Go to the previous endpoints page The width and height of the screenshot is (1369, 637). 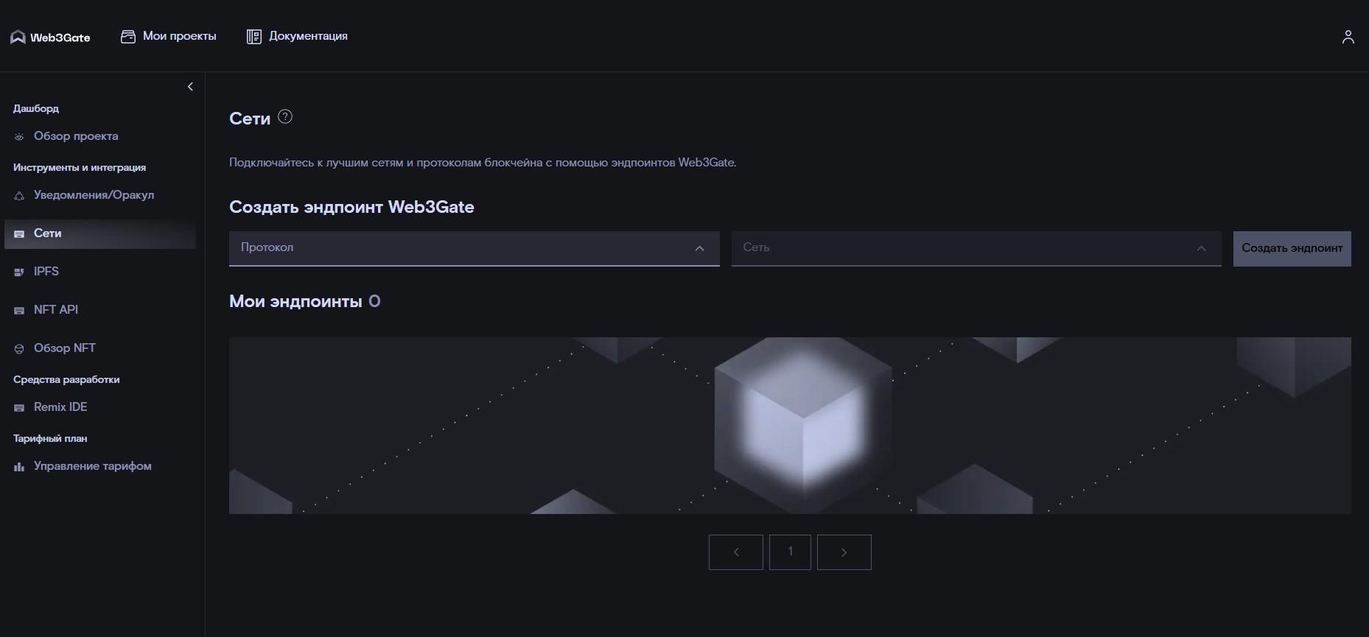click(x=736, y=552)
